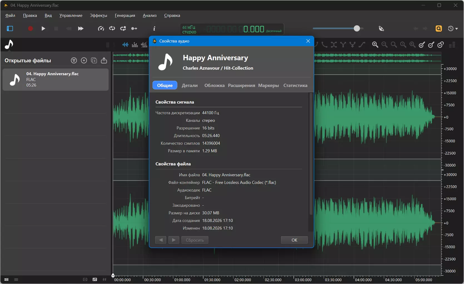Screen dimensions: 464x284
Task: Click the zoom in magnifier icon
Action: 375,45
